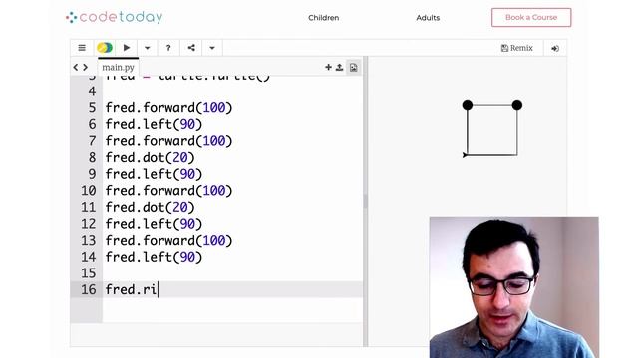Screen dimensions: 638x358
Task: Upload a file using the upload icon
Action: tap(339, 67)
